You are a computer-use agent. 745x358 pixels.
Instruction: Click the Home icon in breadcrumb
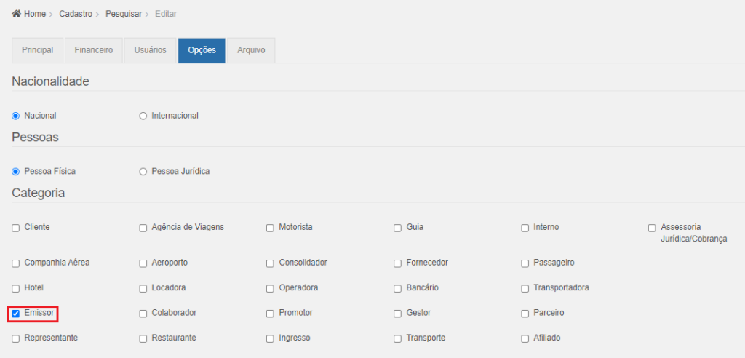pyautogui.click(x=16, y=14)
